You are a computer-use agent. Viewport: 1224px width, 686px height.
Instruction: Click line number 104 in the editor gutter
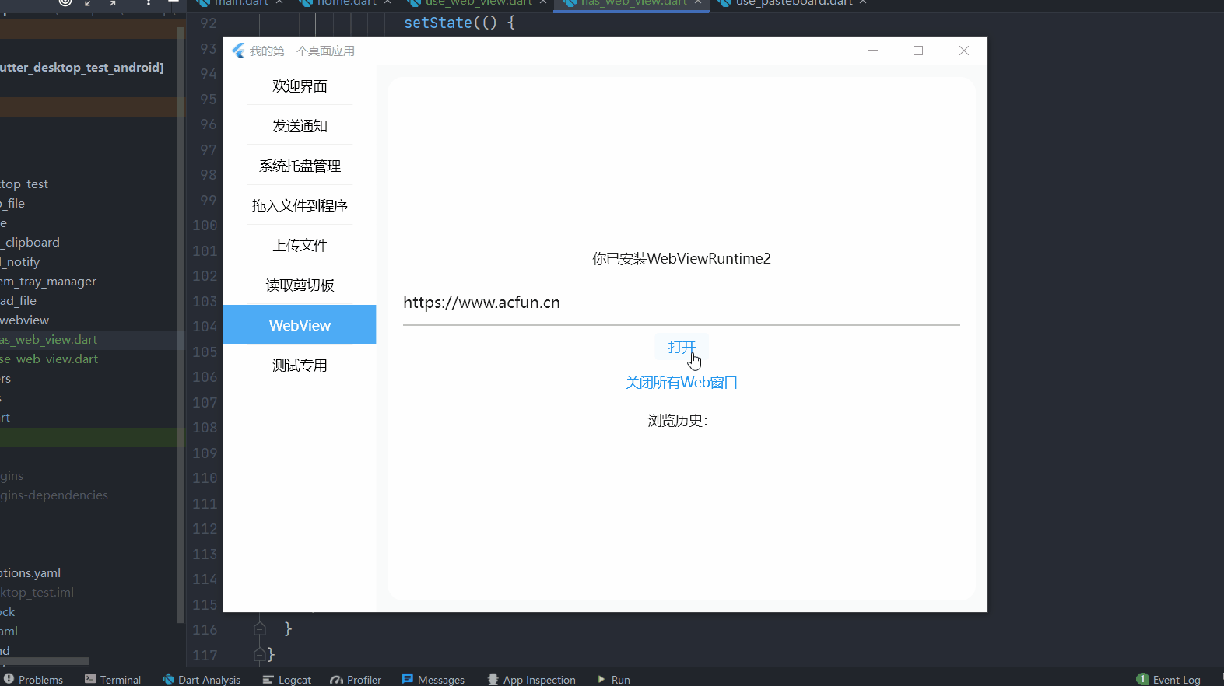(205, 327)
